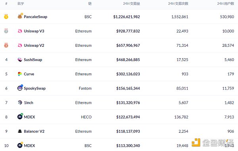Click the SushiSwap logo icon

20,60
